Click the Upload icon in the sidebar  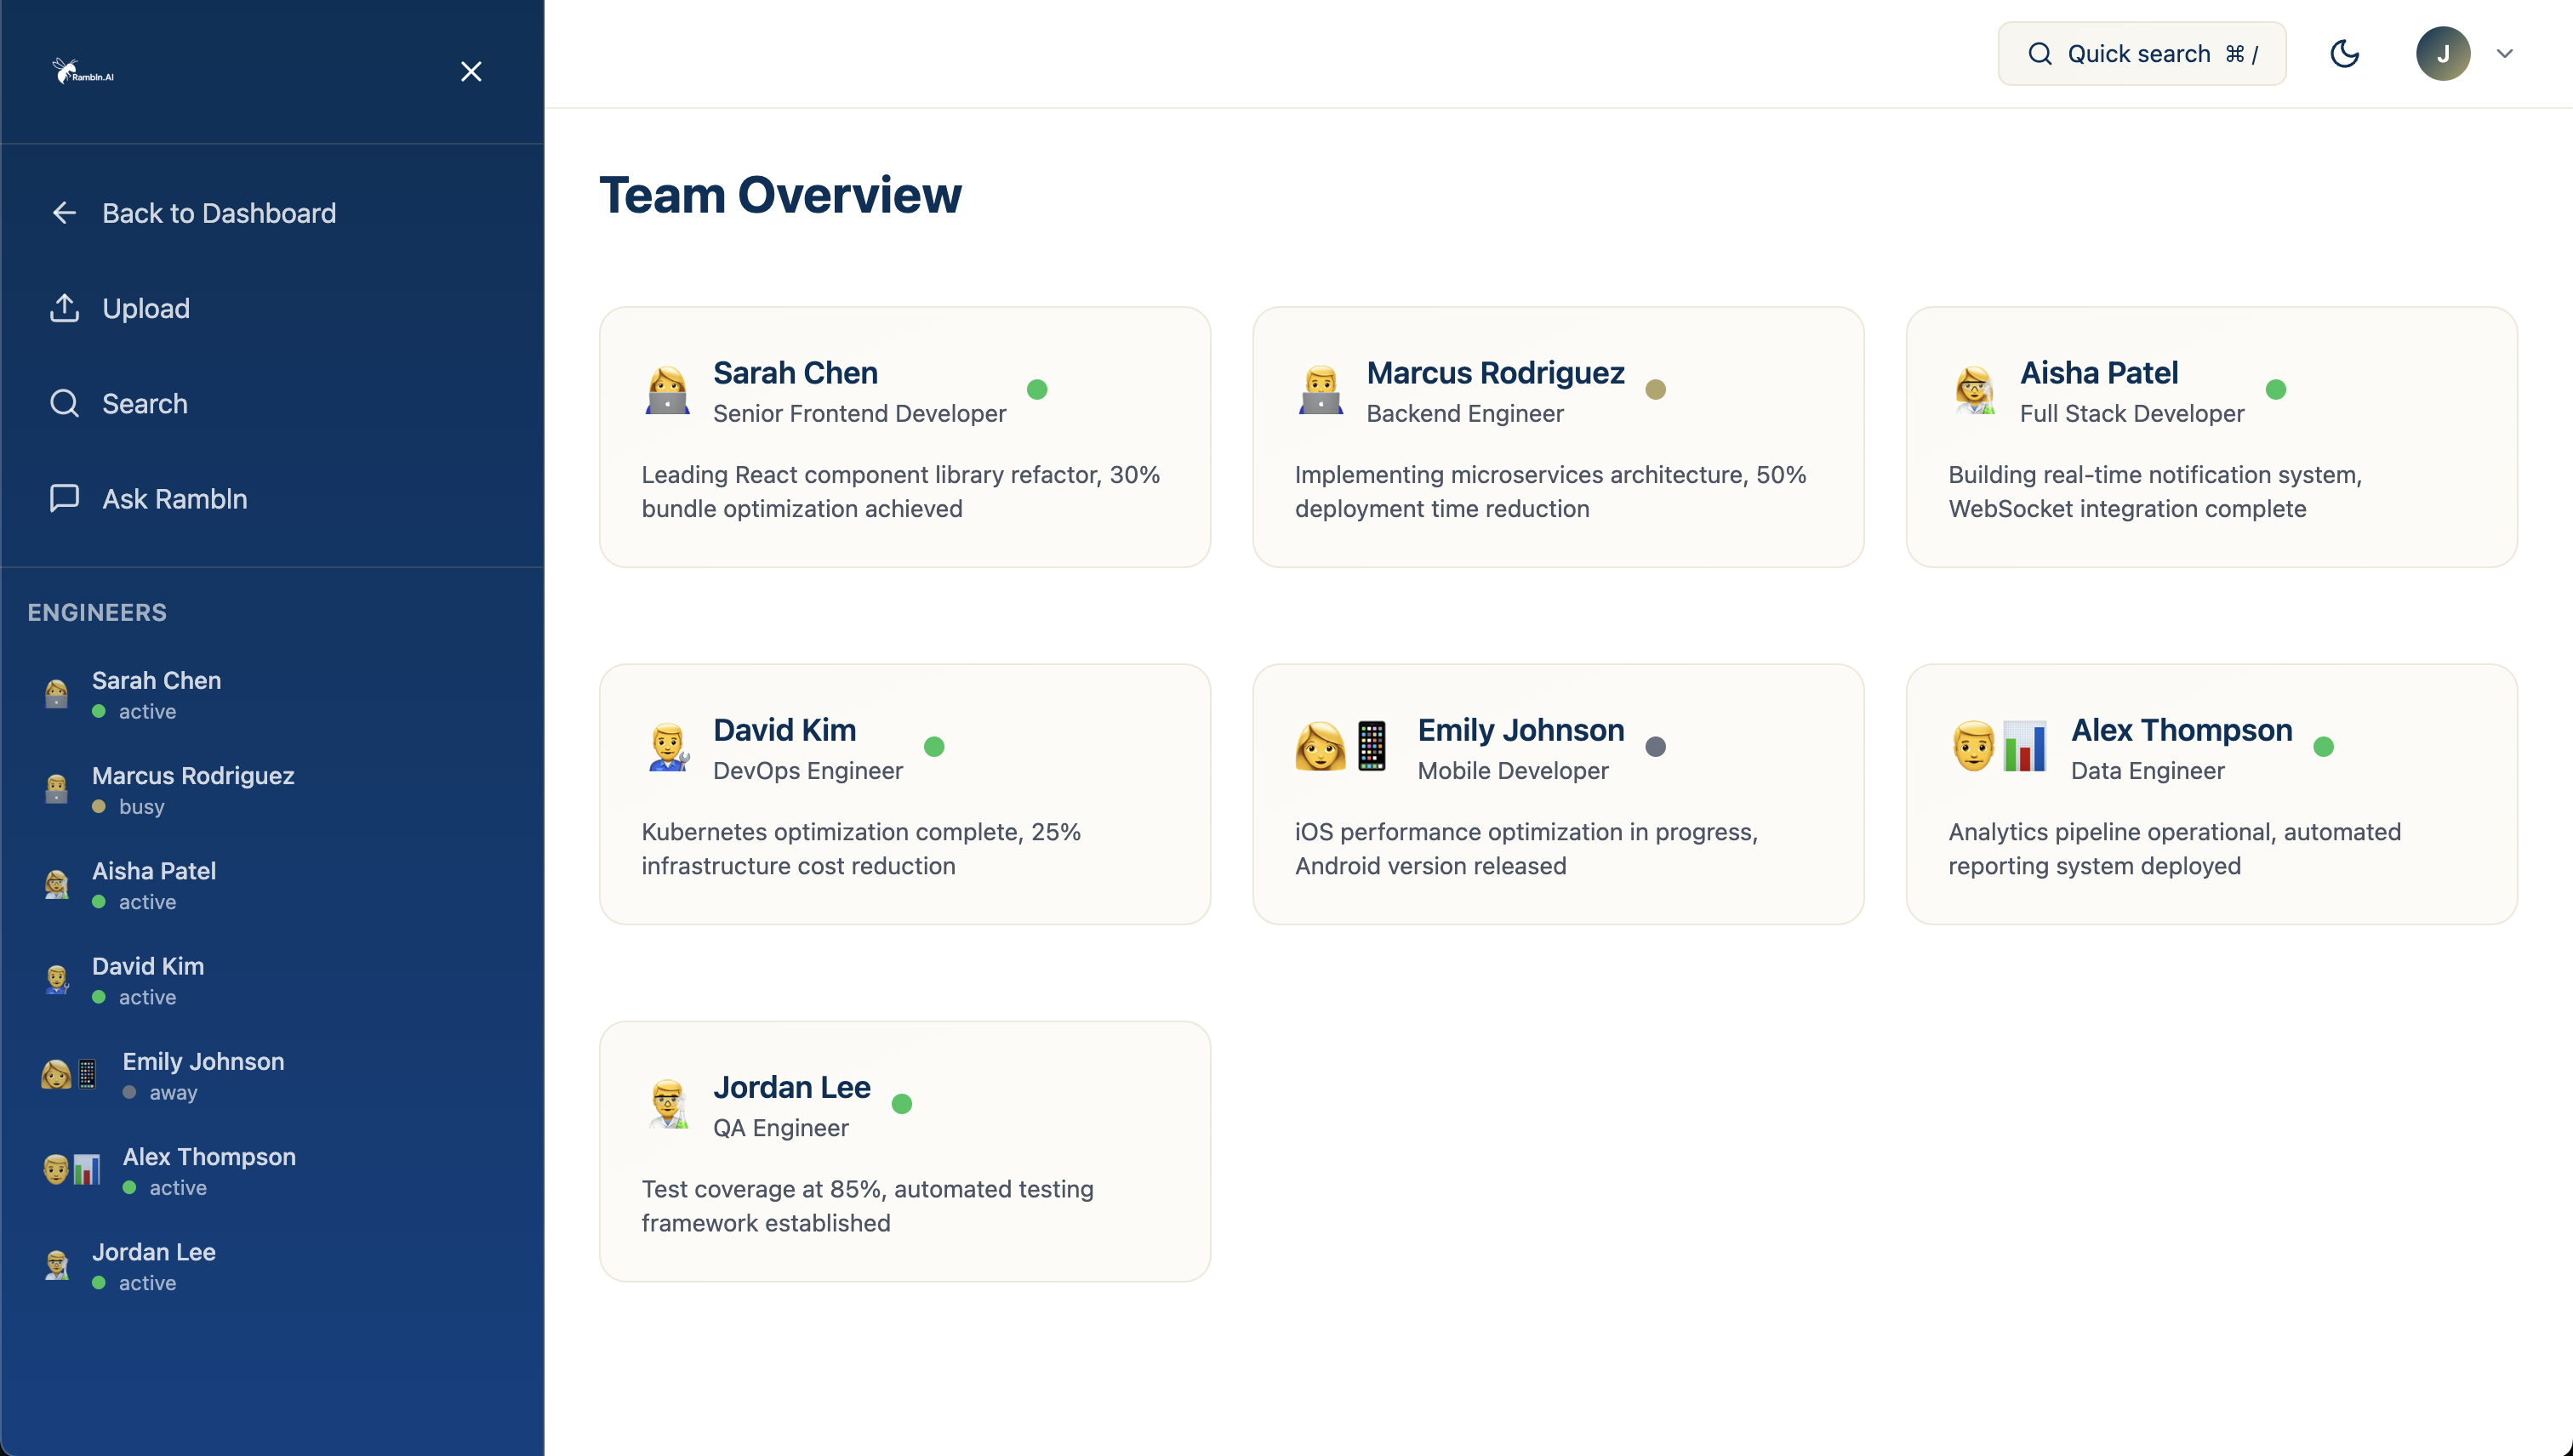[64, 308]
